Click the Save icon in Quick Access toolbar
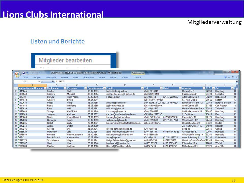This screenshot has height=183, width=244. [24, 73]
